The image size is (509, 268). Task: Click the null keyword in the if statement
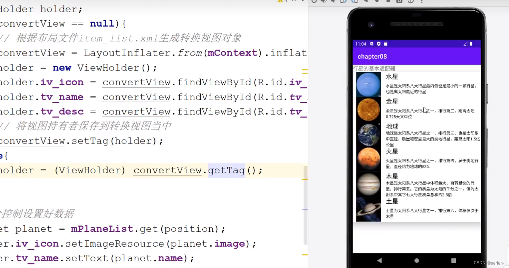(x=102, y=23)
